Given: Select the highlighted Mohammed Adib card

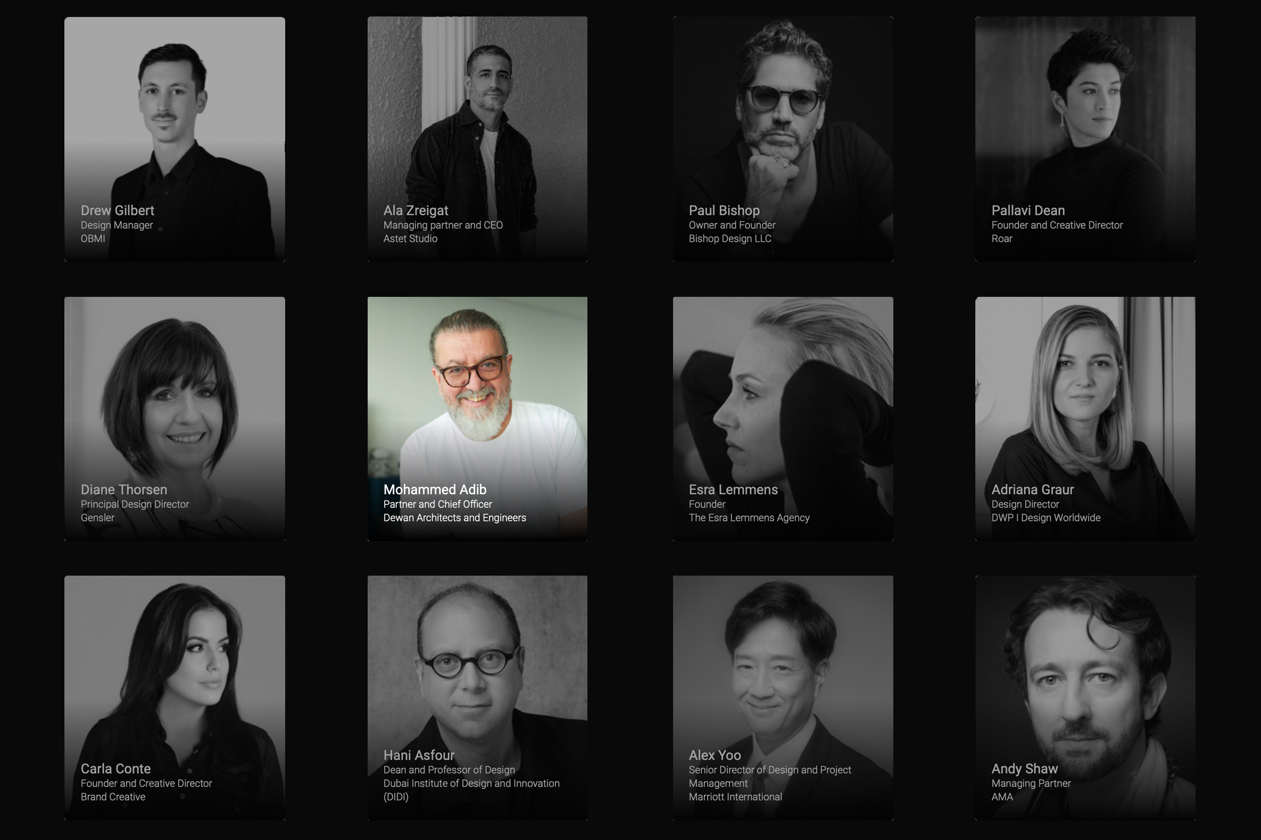Looking at the screenshot, I should 477,419.
